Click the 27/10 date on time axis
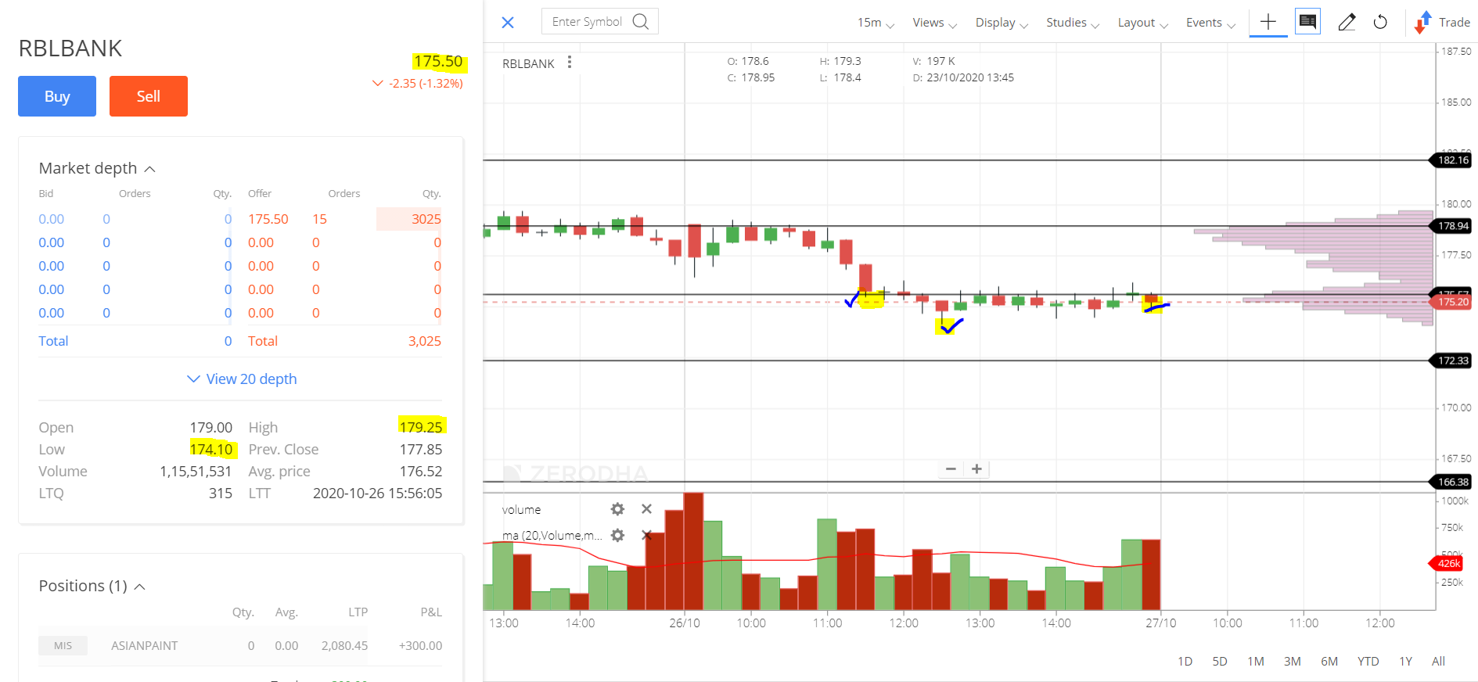Image resolution: width=1478 pixels, height=682 pixels. 1160,623
